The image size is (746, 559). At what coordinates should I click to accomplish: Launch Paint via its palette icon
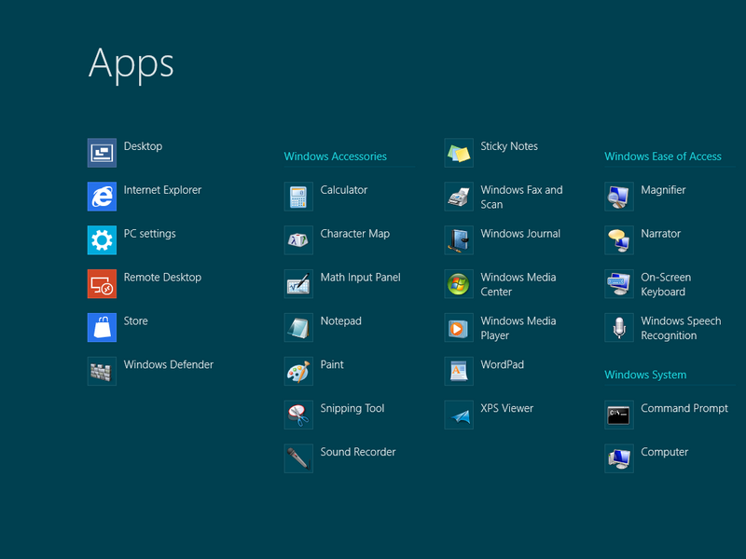click(298, 372)
